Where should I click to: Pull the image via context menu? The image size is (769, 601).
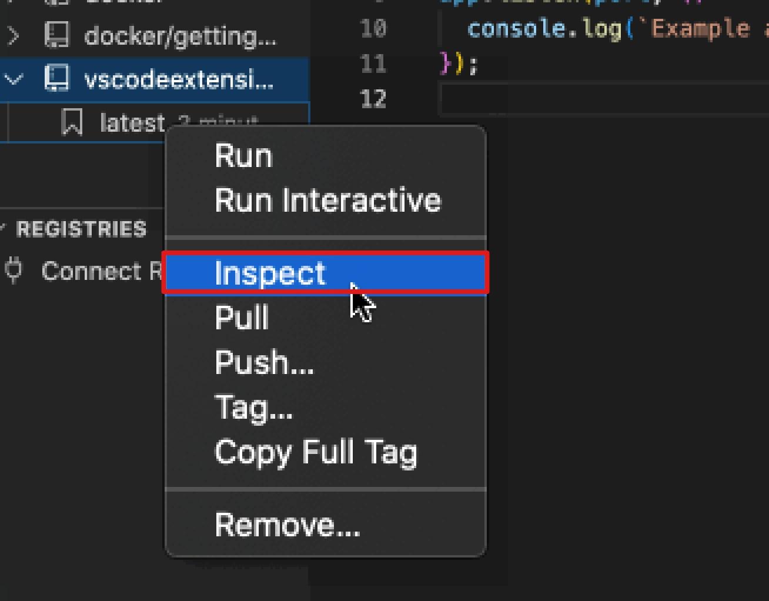pyautogui.click(x=242, y=318)
